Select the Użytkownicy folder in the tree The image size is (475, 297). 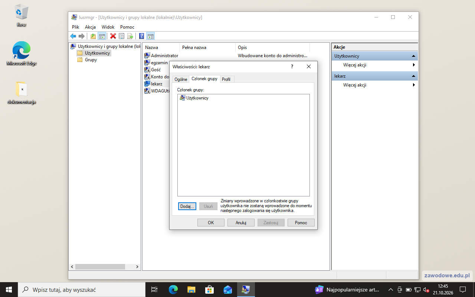pyautogui.click(x=94, y=53)
